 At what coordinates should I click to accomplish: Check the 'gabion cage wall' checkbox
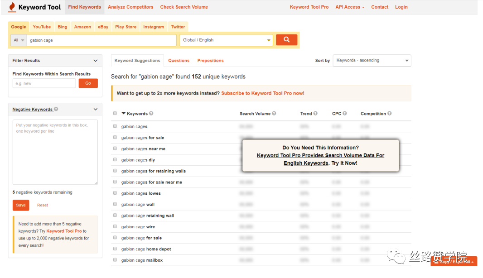tap(115, 204)
